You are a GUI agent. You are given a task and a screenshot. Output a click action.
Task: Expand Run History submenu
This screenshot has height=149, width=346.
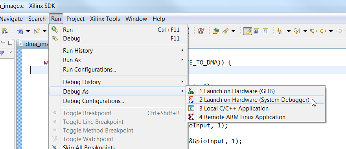click(118, 51)
